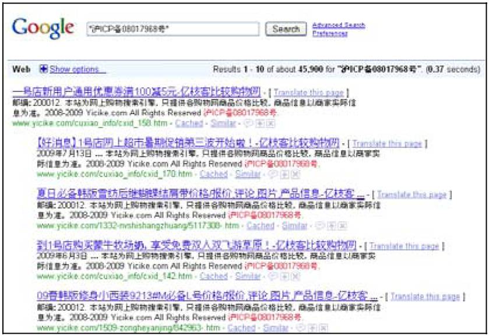Show Similar pages for 1509-zongheyanjing result
The height and width of the screenshot is (336, 489).
pos(276,328)
